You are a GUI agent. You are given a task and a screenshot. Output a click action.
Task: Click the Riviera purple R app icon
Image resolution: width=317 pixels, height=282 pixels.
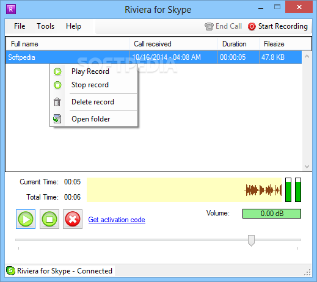(x=11, y=9)
